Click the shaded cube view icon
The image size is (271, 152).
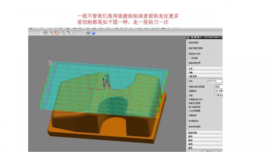92,33
